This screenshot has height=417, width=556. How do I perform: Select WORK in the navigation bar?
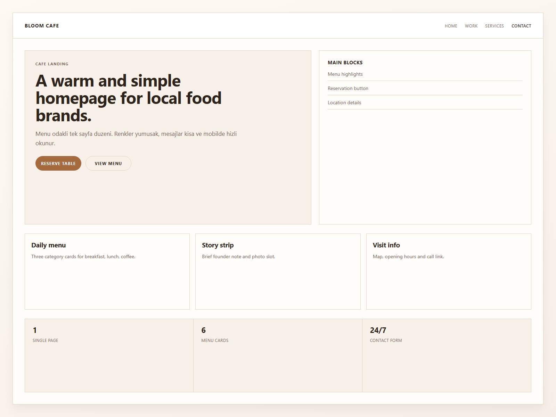[471, 26]
